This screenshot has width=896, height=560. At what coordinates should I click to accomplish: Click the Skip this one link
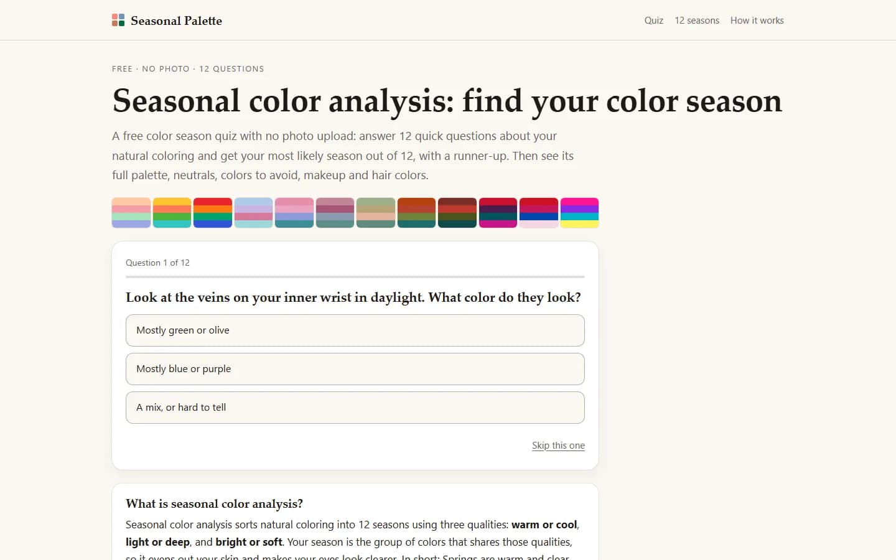[558, 446]
